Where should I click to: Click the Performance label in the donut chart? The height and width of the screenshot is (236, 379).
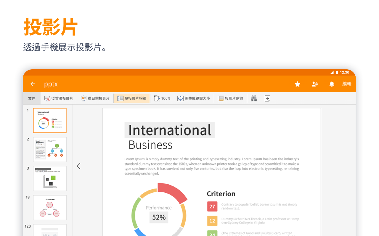159,208
